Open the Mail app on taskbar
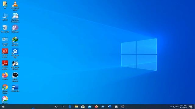The image size is (195, 109). coord(90,107)
